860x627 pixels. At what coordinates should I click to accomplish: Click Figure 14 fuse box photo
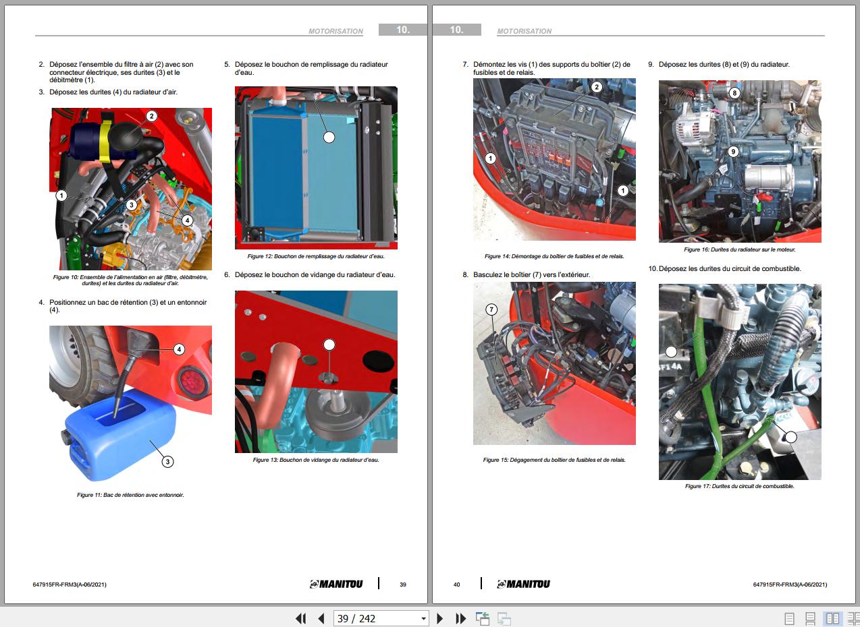click(554, 160)
